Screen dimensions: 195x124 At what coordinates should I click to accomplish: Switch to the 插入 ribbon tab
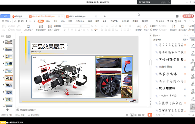pyautogui.click(x=48, y=21)
